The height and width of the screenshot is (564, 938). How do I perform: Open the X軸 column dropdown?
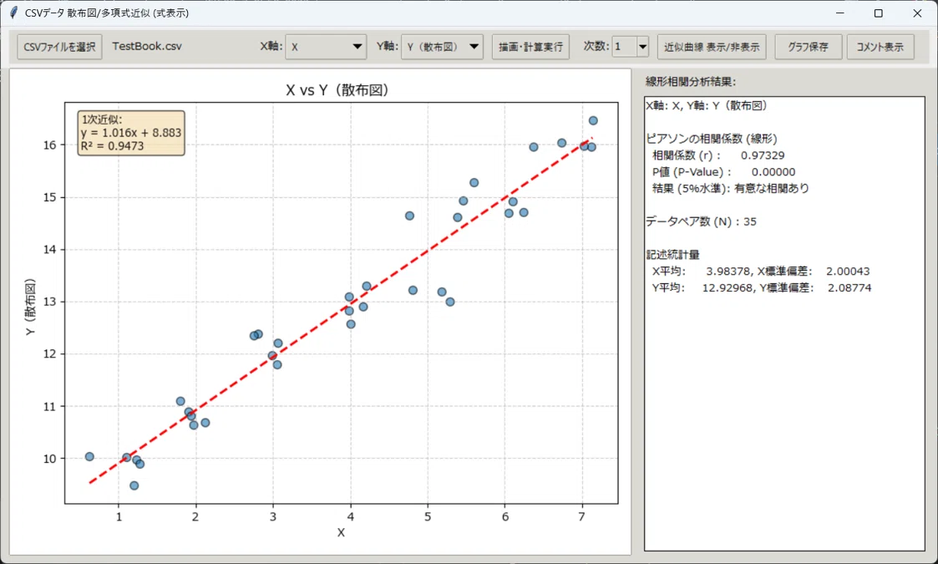tap(326, 47)
